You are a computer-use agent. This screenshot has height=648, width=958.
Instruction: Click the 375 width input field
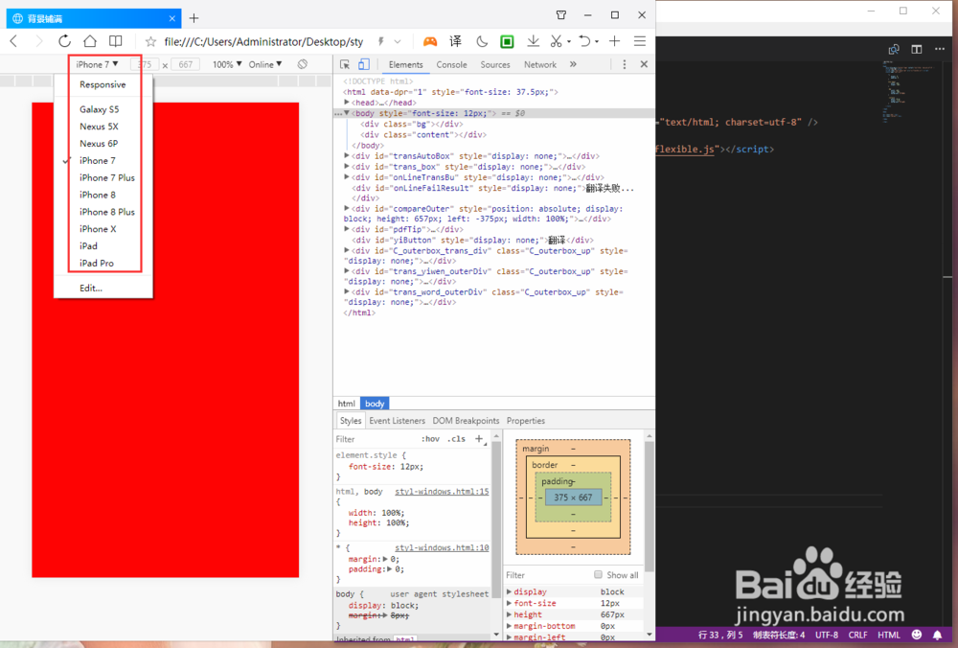pos(144,64)
